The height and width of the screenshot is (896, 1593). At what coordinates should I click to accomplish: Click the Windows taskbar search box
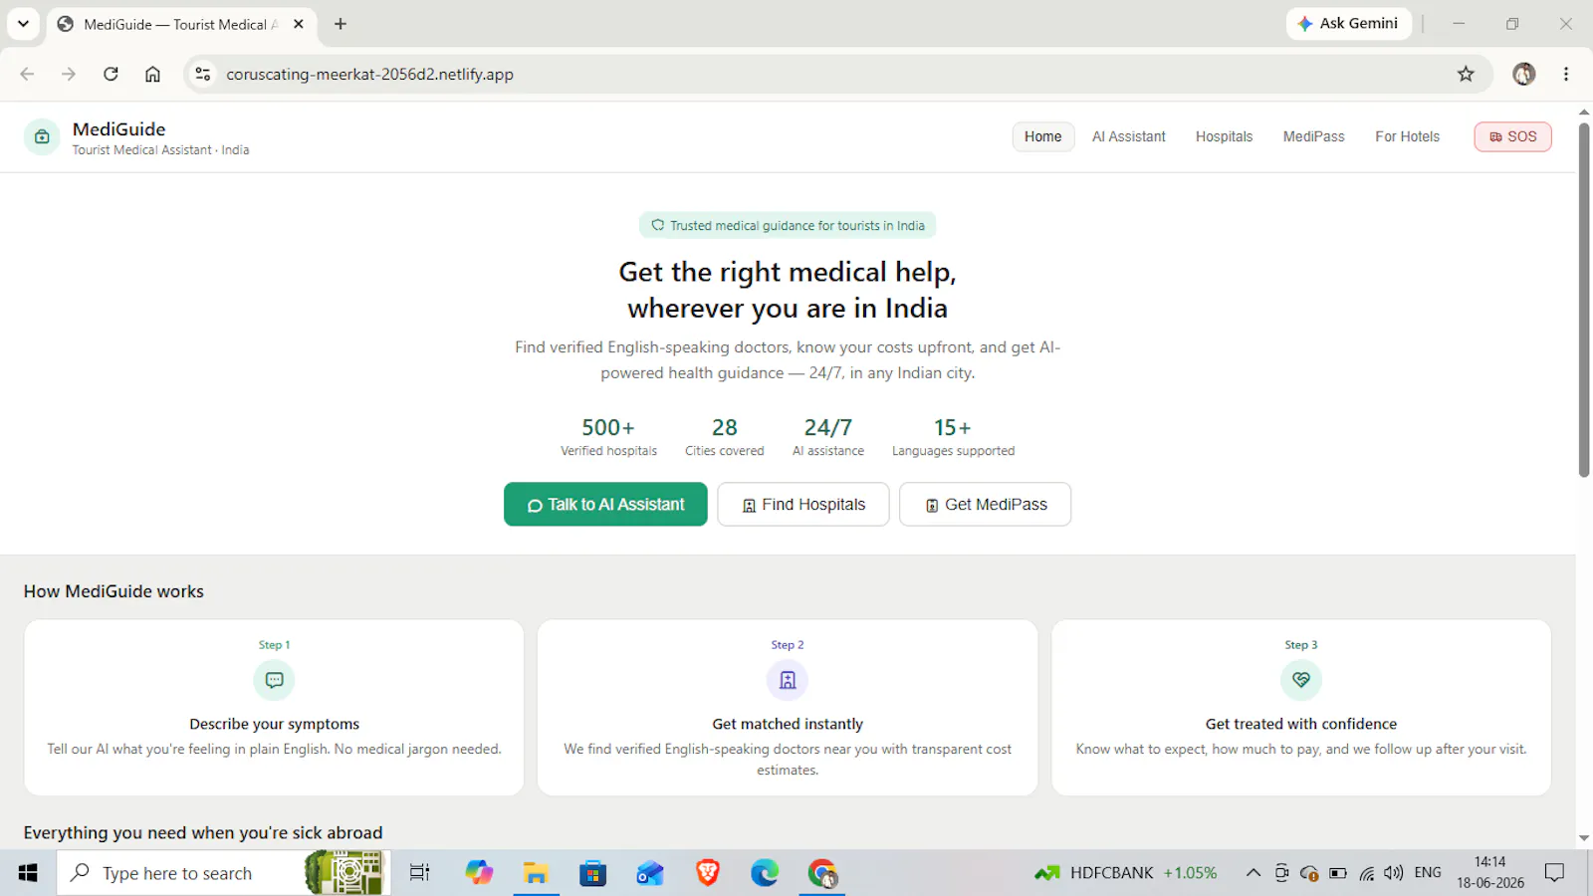[223, 873]
